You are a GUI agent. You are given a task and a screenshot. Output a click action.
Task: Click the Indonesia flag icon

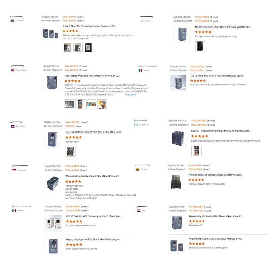pos(14,170)
